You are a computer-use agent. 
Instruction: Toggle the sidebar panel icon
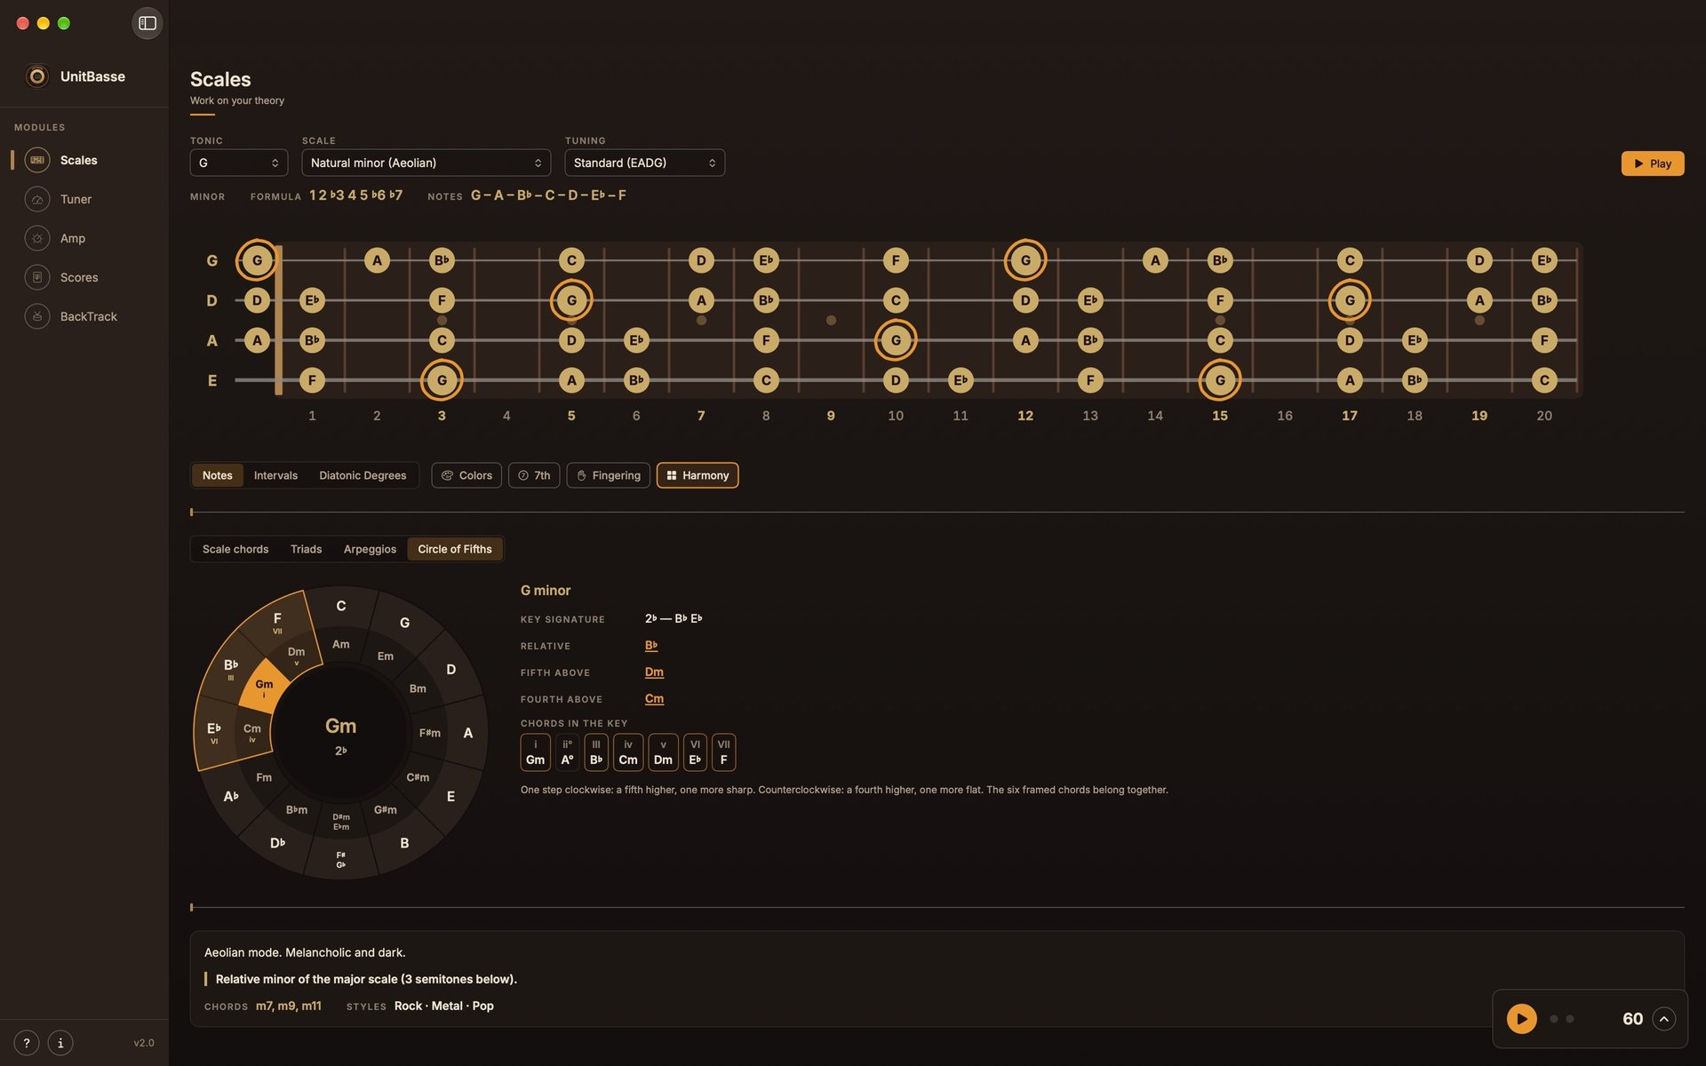pos(147,23)
